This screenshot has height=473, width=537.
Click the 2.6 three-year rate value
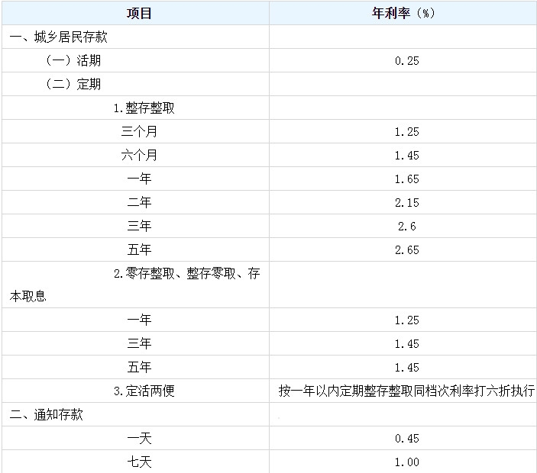407,226
